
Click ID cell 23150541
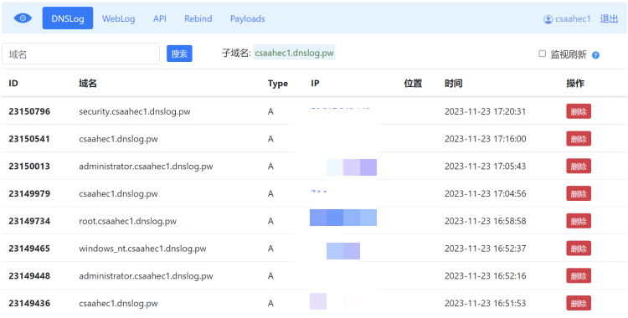click(29, 139)
